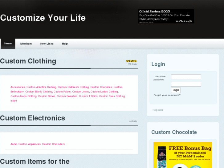Screen dimensions: 224x168
Task: Open Custom Computers link
Action: click(x=53, y=144)
